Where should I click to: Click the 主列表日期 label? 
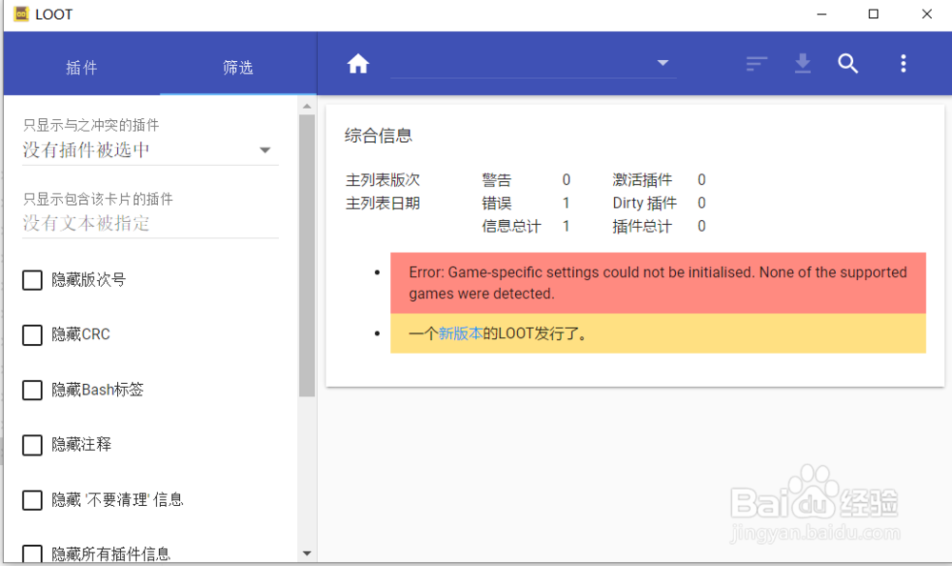[x=383, y=203]
